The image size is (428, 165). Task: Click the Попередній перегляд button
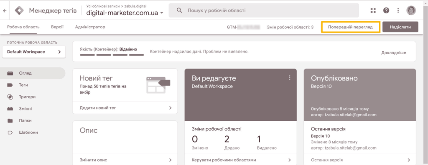click(351, 27)
